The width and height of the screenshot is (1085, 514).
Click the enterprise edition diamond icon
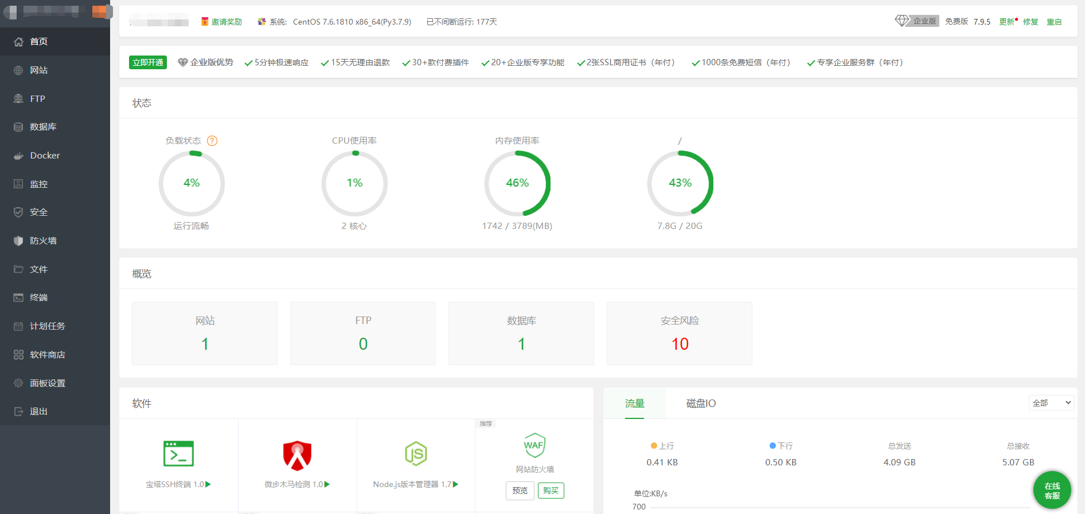click(902, 21)
